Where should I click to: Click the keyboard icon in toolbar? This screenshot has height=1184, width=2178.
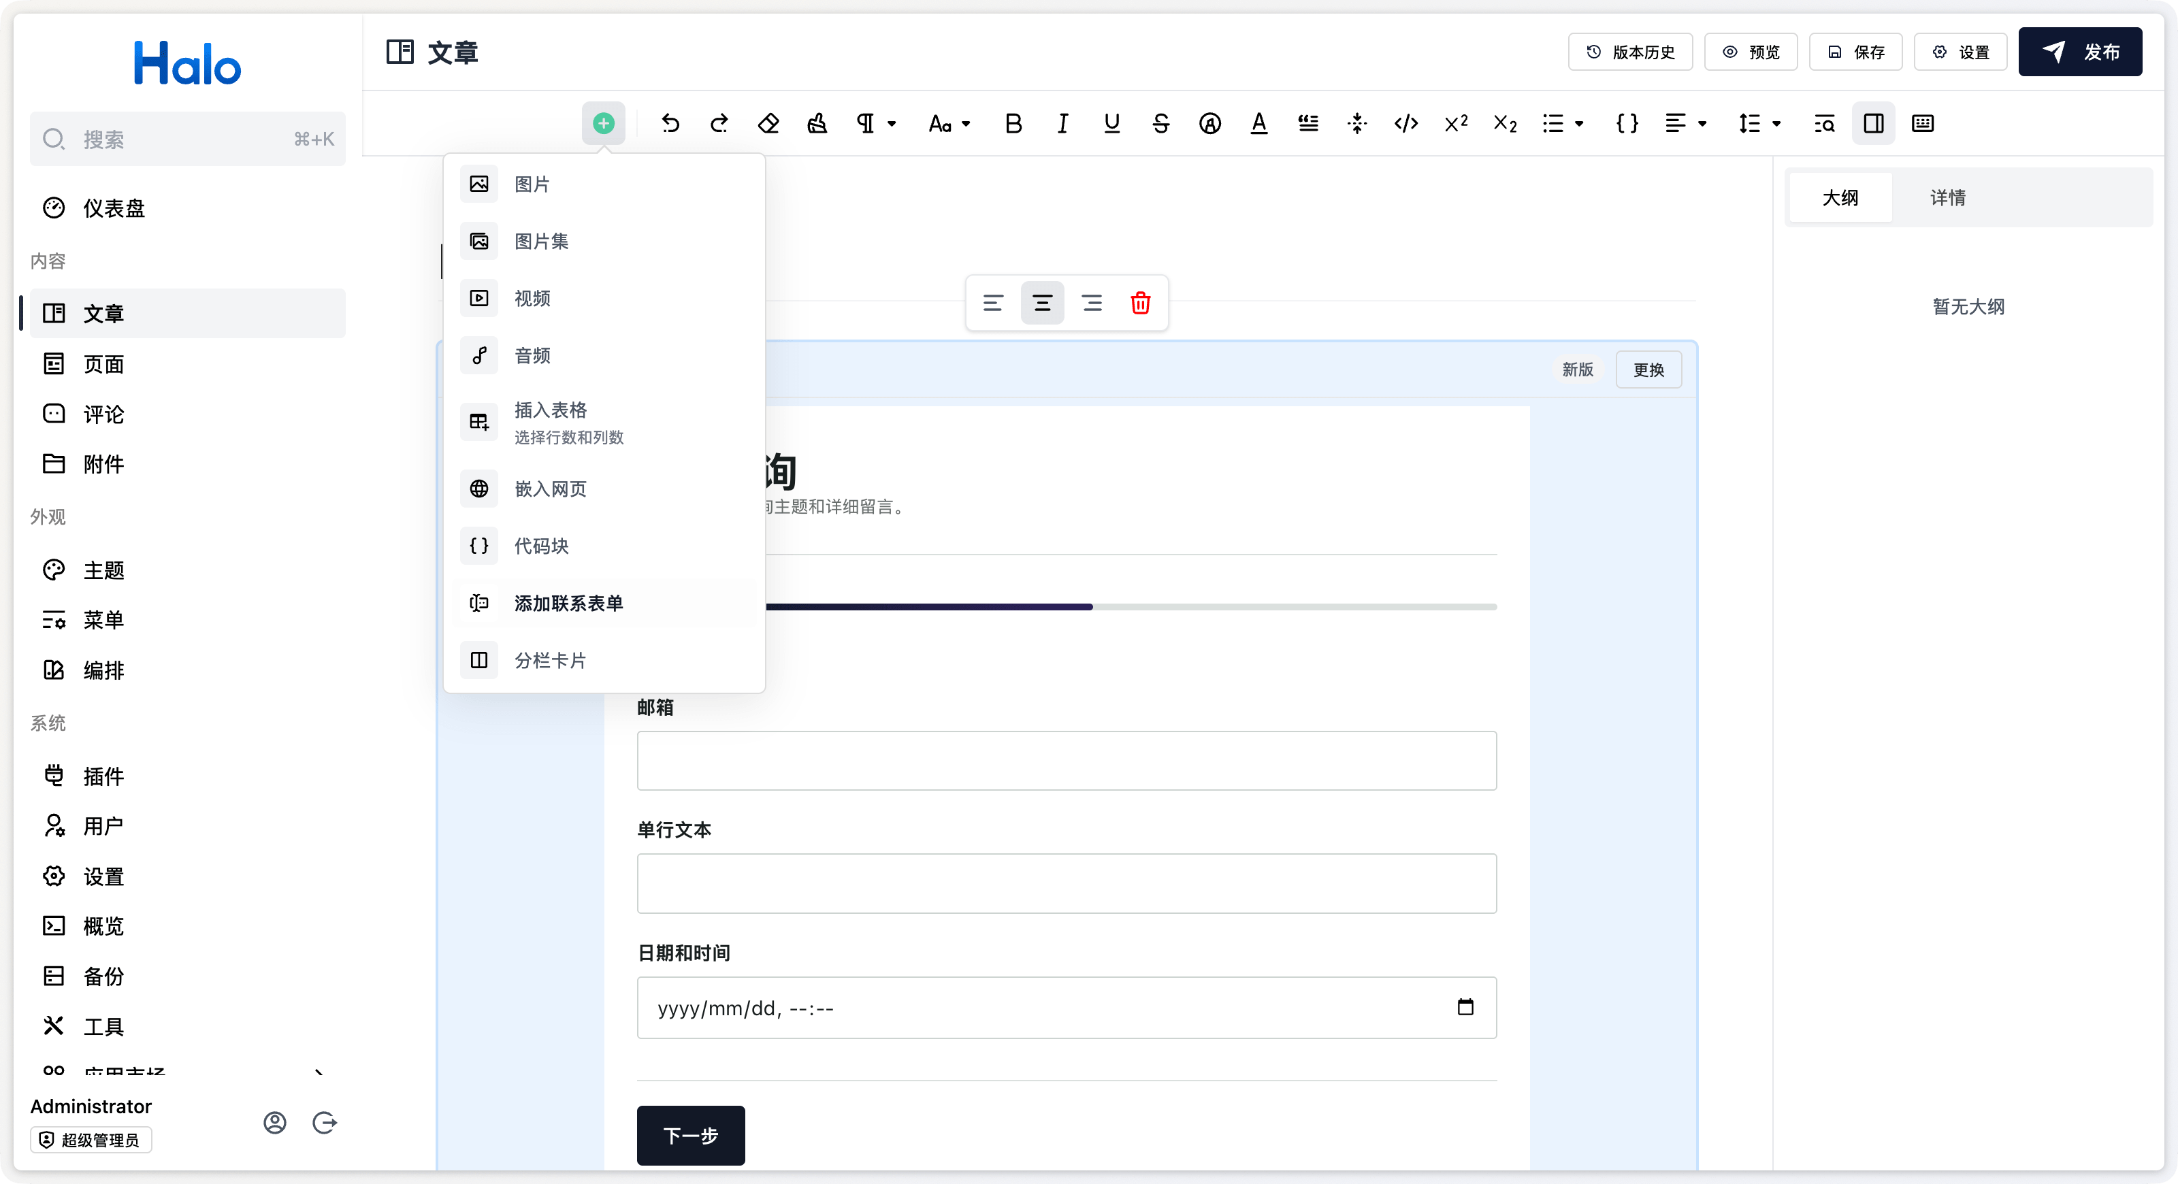point(1922,123)
